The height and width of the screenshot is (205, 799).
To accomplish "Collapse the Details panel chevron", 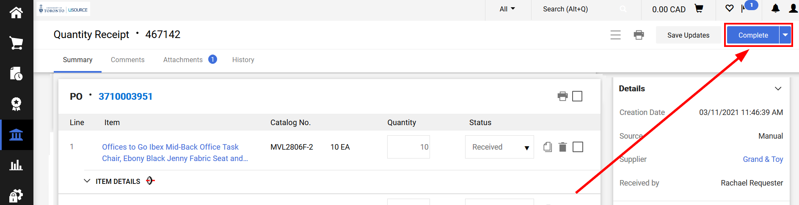I will click(x=778, y=89).
